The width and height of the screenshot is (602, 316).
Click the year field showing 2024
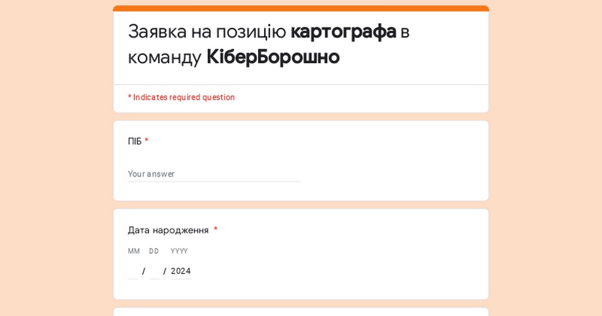181,271
